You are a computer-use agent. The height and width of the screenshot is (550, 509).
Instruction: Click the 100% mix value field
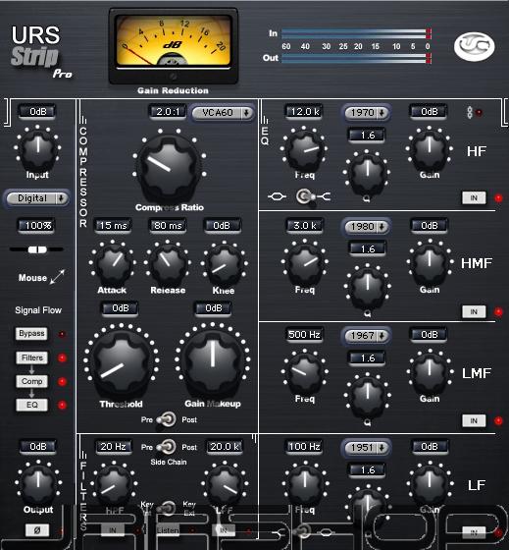[x=37, y=225]
